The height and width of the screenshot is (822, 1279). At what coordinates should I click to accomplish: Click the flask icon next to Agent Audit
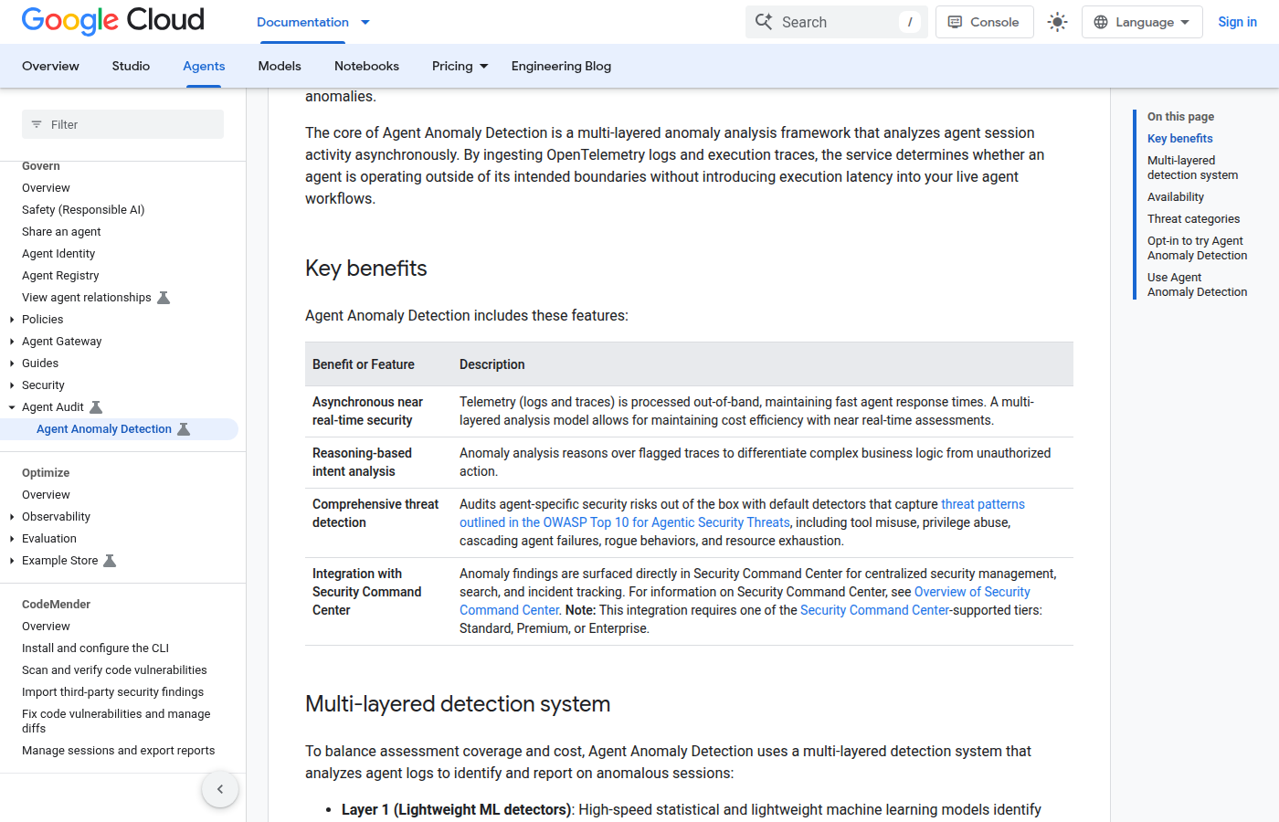click(96, 407)
